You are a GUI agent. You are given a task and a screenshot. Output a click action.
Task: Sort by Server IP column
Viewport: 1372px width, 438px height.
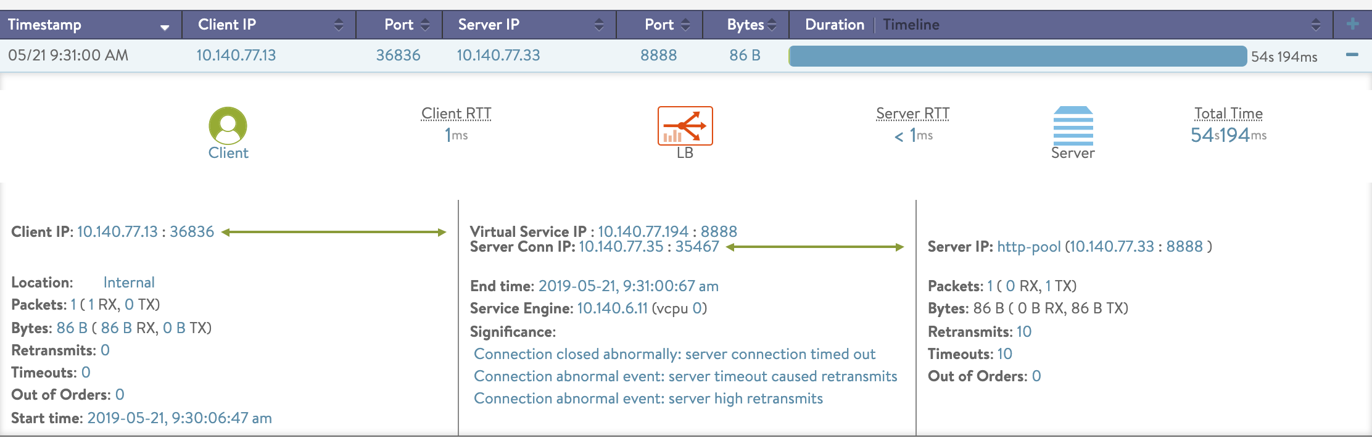point(599,25)
